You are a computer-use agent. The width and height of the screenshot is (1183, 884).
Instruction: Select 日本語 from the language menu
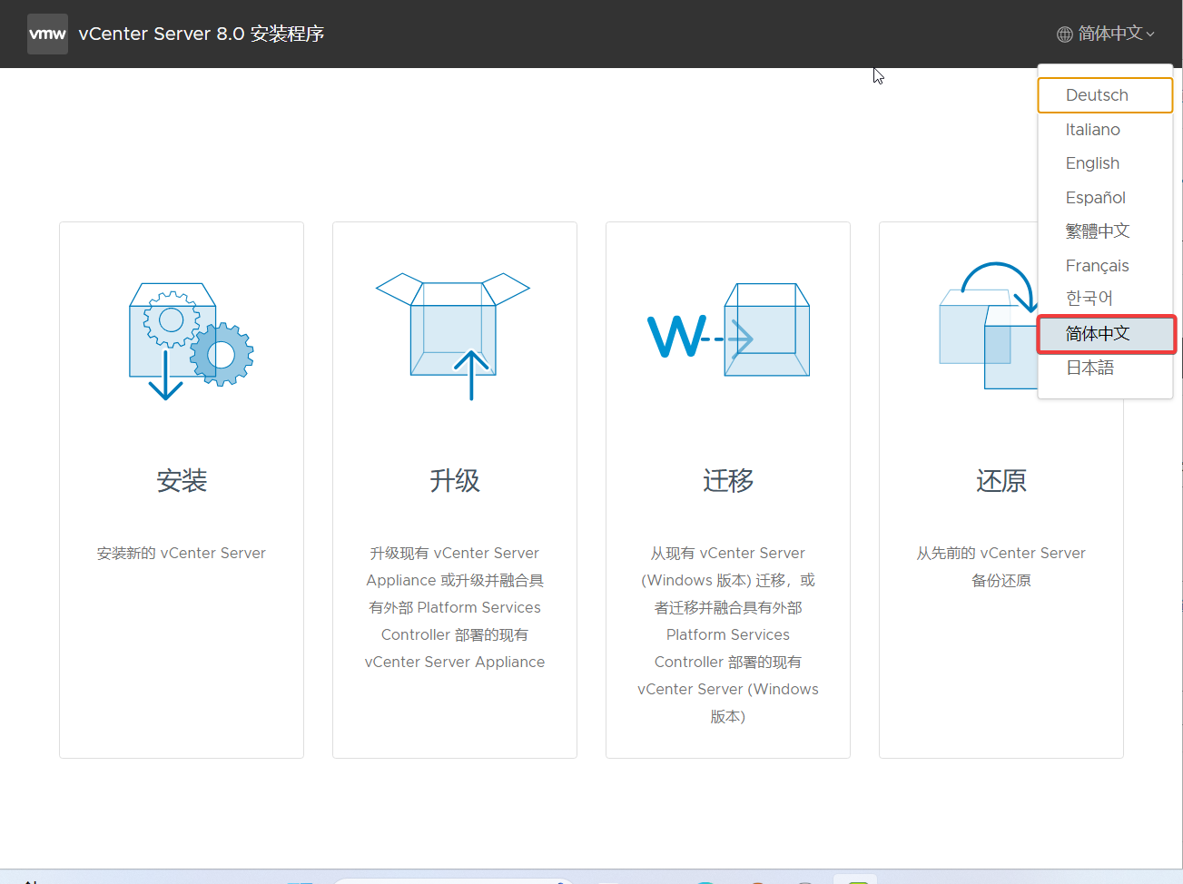(x=1091, y=367)
